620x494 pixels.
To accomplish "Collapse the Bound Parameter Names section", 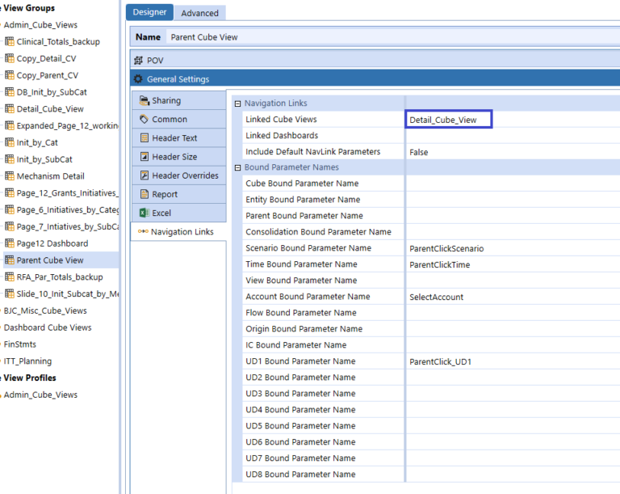I will point(237,167).
